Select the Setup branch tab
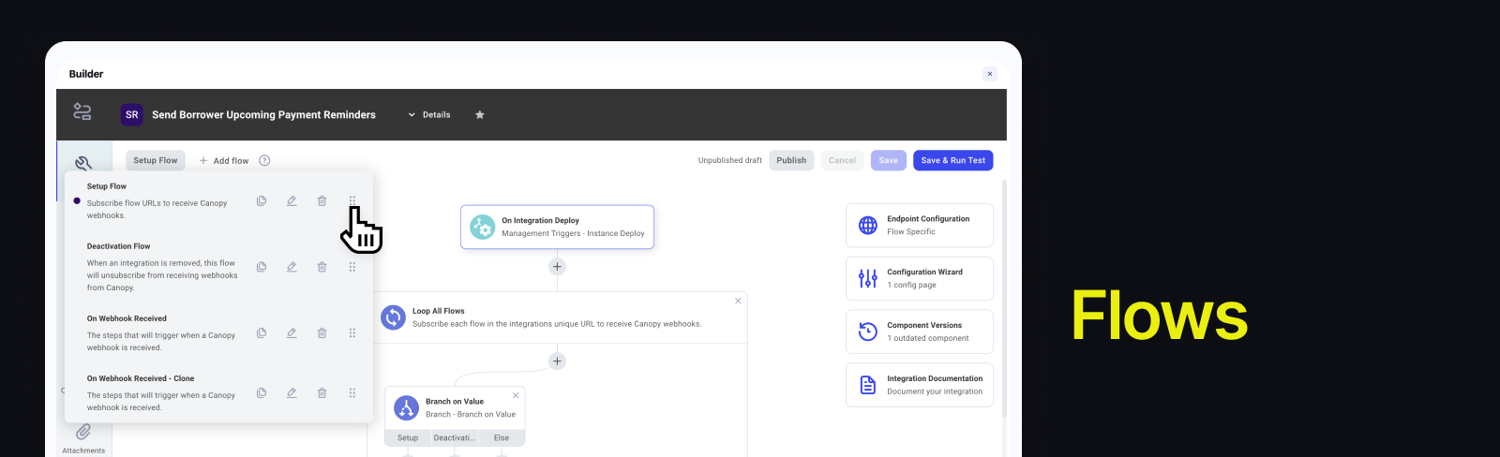Viewport: 1500px width, 457px height. tap(408, 437)
